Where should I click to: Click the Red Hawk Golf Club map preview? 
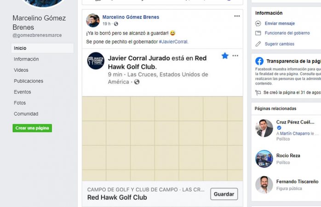(162, 138)
